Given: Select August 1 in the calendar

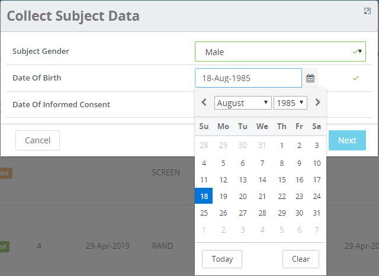Looking at the screenshot, I should coord(282,146).
